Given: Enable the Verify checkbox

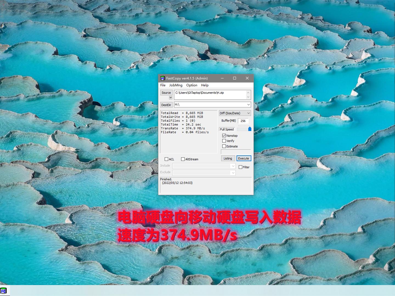Looking at the screenshot, I should [x=224, y=141].
